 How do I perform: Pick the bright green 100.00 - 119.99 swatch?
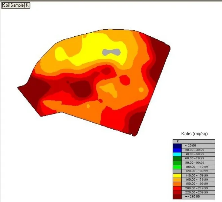click(177, 167)
